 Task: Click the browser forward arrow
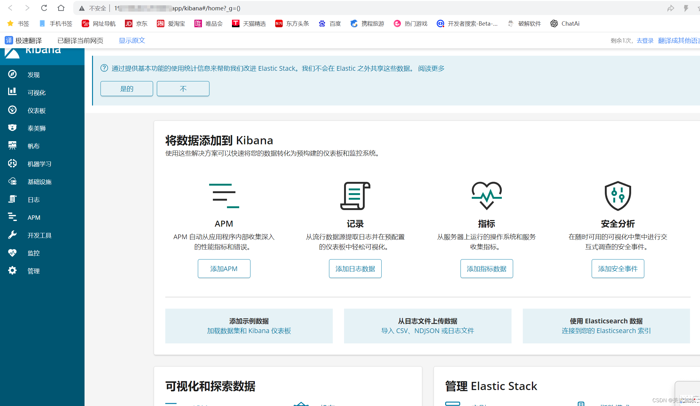click(x=27, y=8)
